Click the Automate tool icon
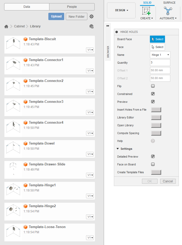This screenshot has height=245, width=182. 168,11
